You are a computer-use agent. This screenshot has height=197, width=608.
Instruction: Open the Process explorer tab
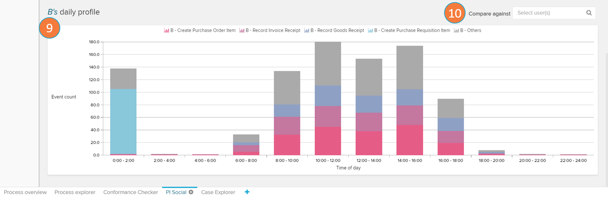[x=75, y=192]
